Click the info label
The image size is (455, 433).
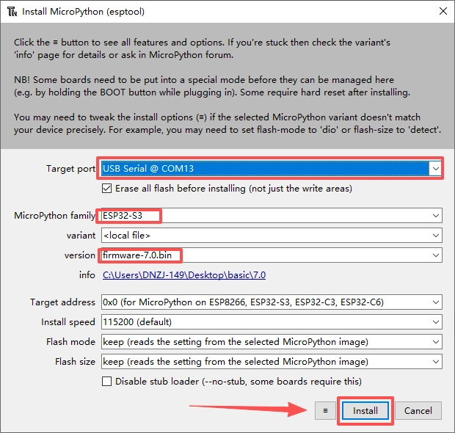(x=87, y=274)
